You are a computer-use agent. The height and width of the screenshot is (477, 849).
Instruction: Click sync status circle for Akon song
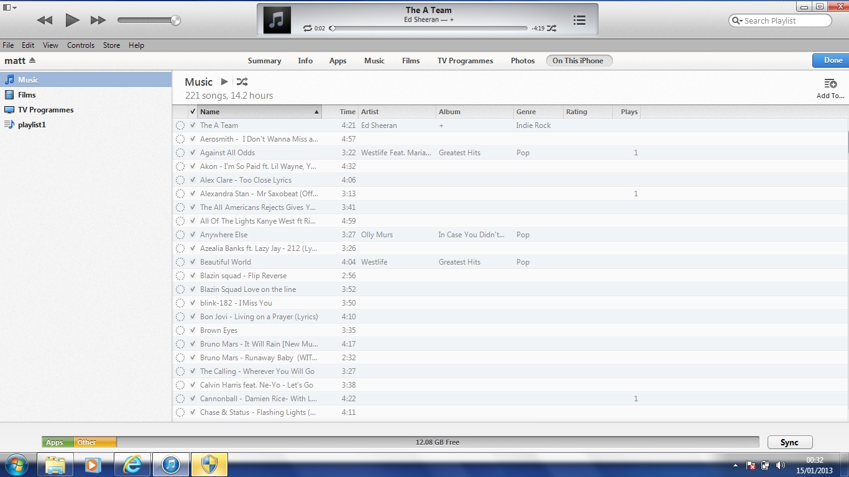[180, 166]
